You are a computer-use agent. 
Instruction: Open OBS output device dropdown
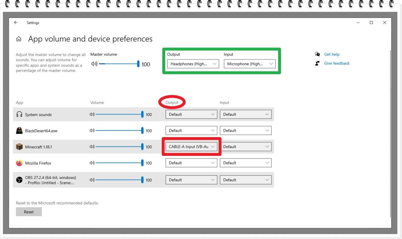click(x=191, y=180)
